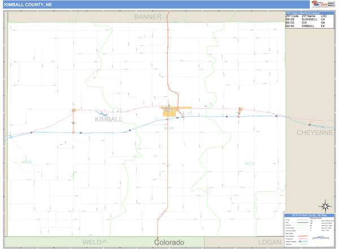Click the Bushnell town marker on the map
The width and height of the screenshot is (339, 249).
tap(73, 111)
